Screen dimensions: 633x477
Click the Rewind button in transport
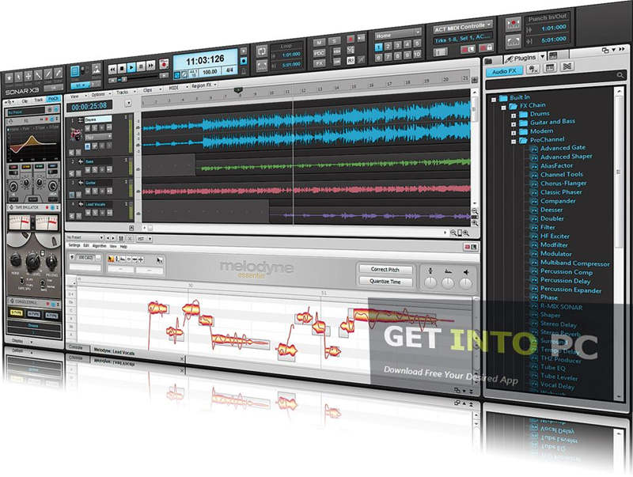[112, 69]
